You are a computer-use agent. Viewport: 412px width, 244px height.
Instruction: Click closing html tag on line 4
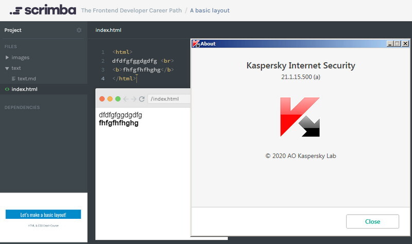click(x=124, y=78)
